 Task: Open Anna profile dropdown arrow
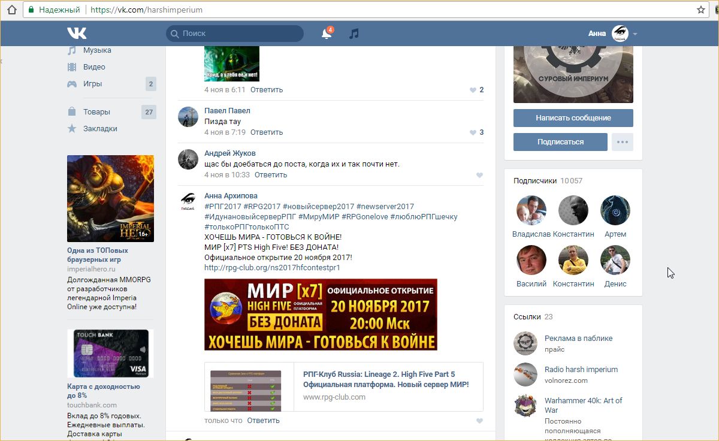(635, 34)
